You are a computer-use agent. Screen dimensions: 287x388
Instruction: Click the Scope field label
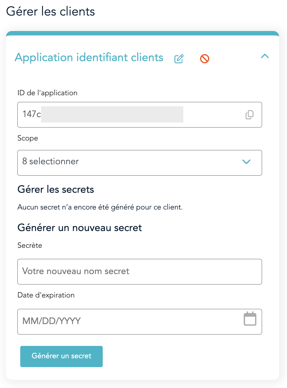(28, 138)
